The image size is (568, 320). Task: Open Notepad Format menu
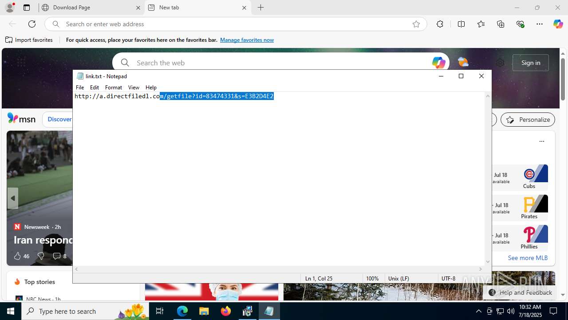[x=114, y=88]
